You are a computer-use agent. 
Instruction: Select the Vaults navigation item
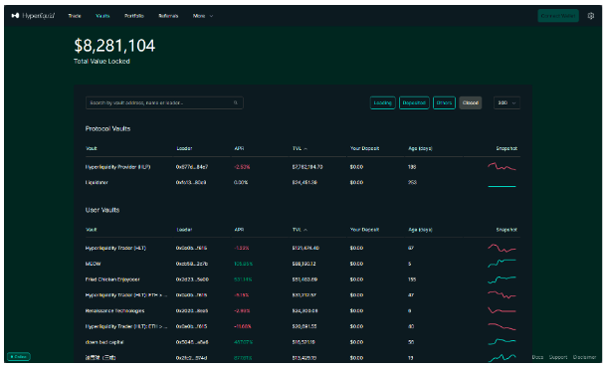click(102, 16)
